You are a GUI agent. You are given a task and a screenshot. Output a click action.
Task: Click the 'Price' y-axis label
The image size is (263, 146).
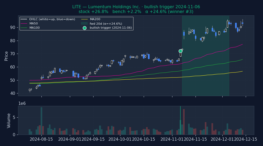pos(6,56)
